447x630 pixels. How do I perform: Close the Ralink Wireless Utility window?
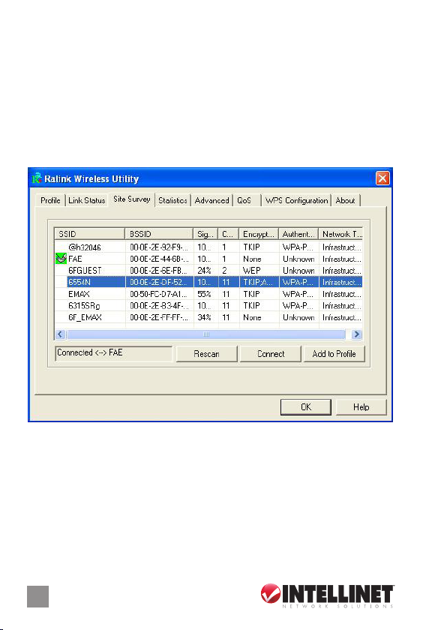(x=382, y=178)
